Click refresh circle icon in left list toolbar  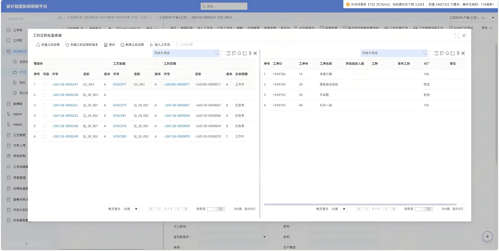[x=240, y=53]
